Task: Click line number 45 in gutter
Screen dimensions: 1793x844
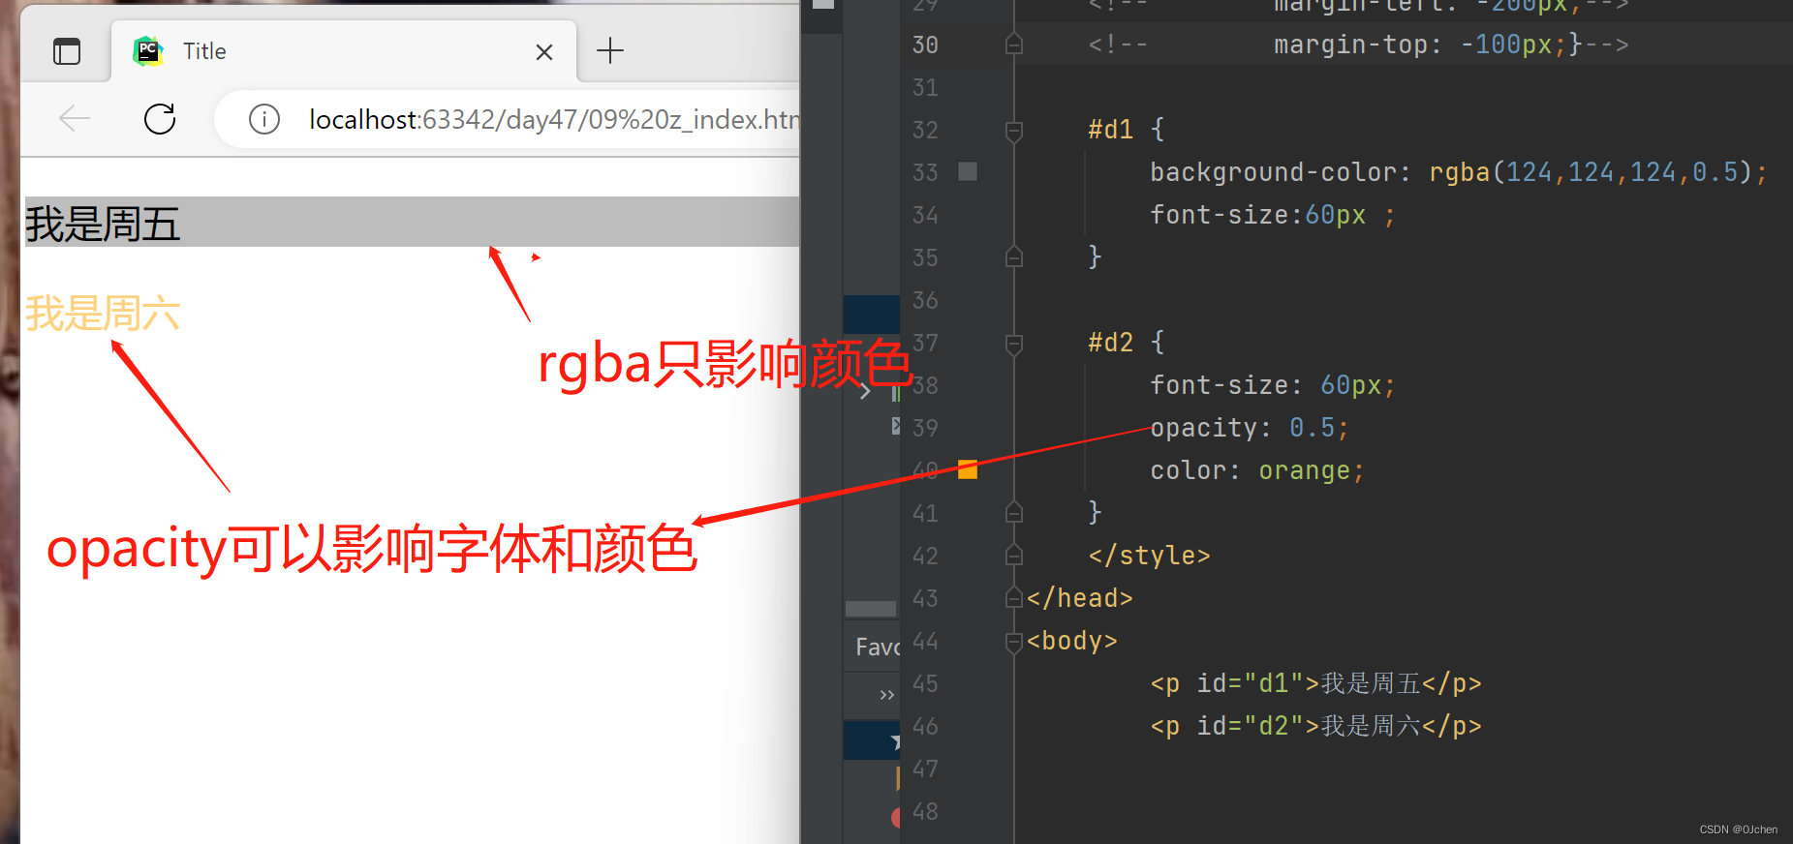Action: coord(925,683)
